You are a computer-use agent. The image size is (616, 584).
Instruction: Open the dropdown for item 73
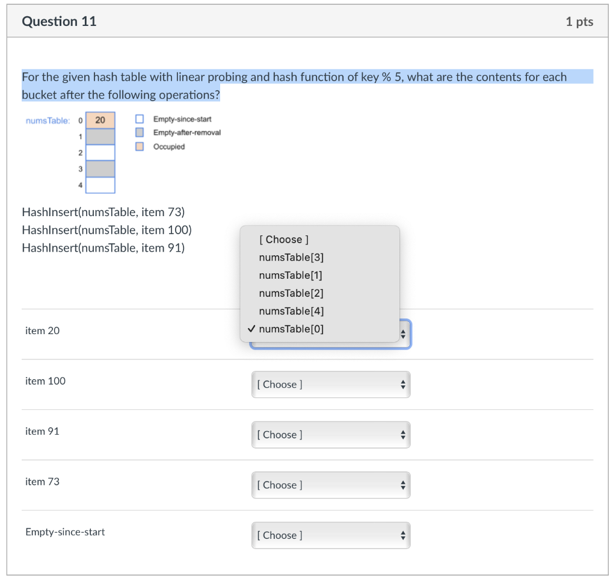click(330, 485)
